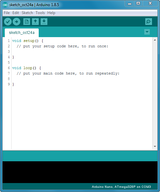Open the File menu

[x=7, y=13]
